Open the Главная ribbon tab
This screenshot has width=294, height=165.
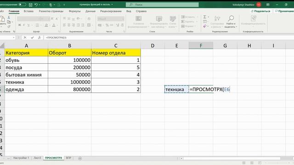coord(14,11)
